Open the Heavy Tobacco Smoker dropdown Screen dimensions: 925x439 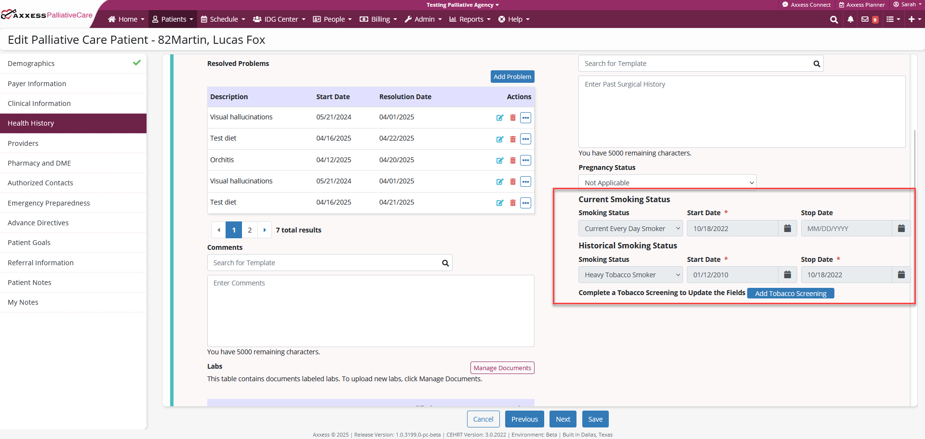tap(630, 275)
